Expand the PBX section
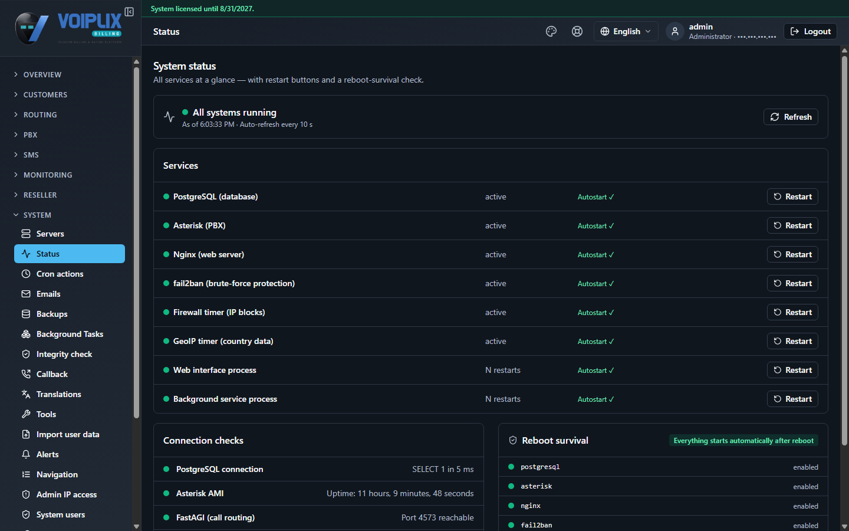849x531 pixels. (66, 135)
